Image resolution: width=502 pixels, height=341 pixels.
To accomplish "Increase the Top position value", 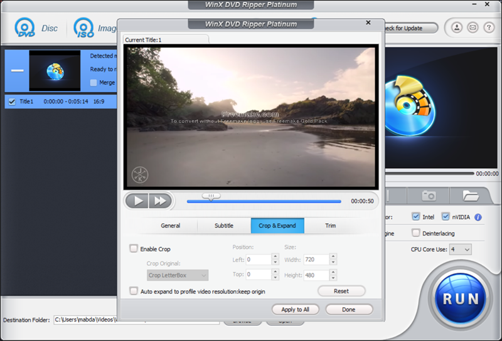I will click(x=275, y=271).
